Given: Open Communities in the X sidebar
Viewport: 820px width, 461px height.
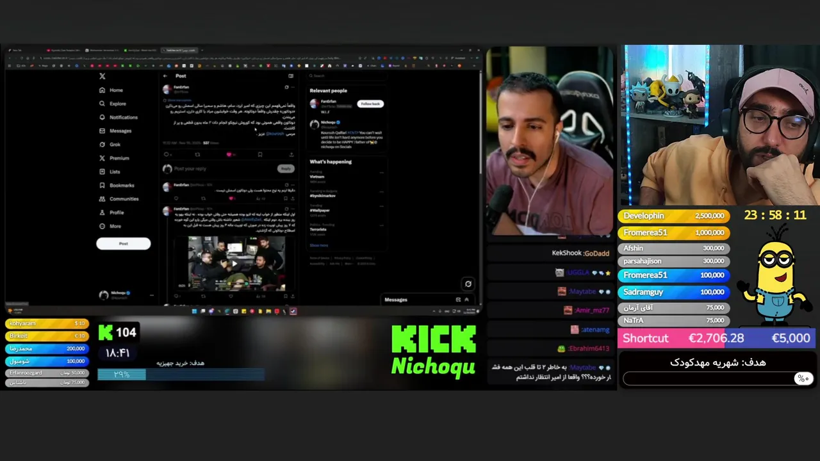Looking at the screenshot, I should click(119, 198).
